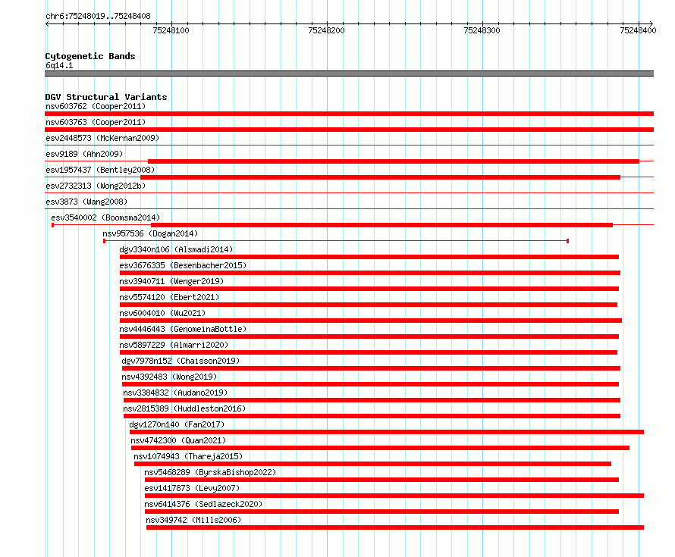
Task: Open the dgv1270n140 (Fan2017) variant
Action: (x=177, y=424)
